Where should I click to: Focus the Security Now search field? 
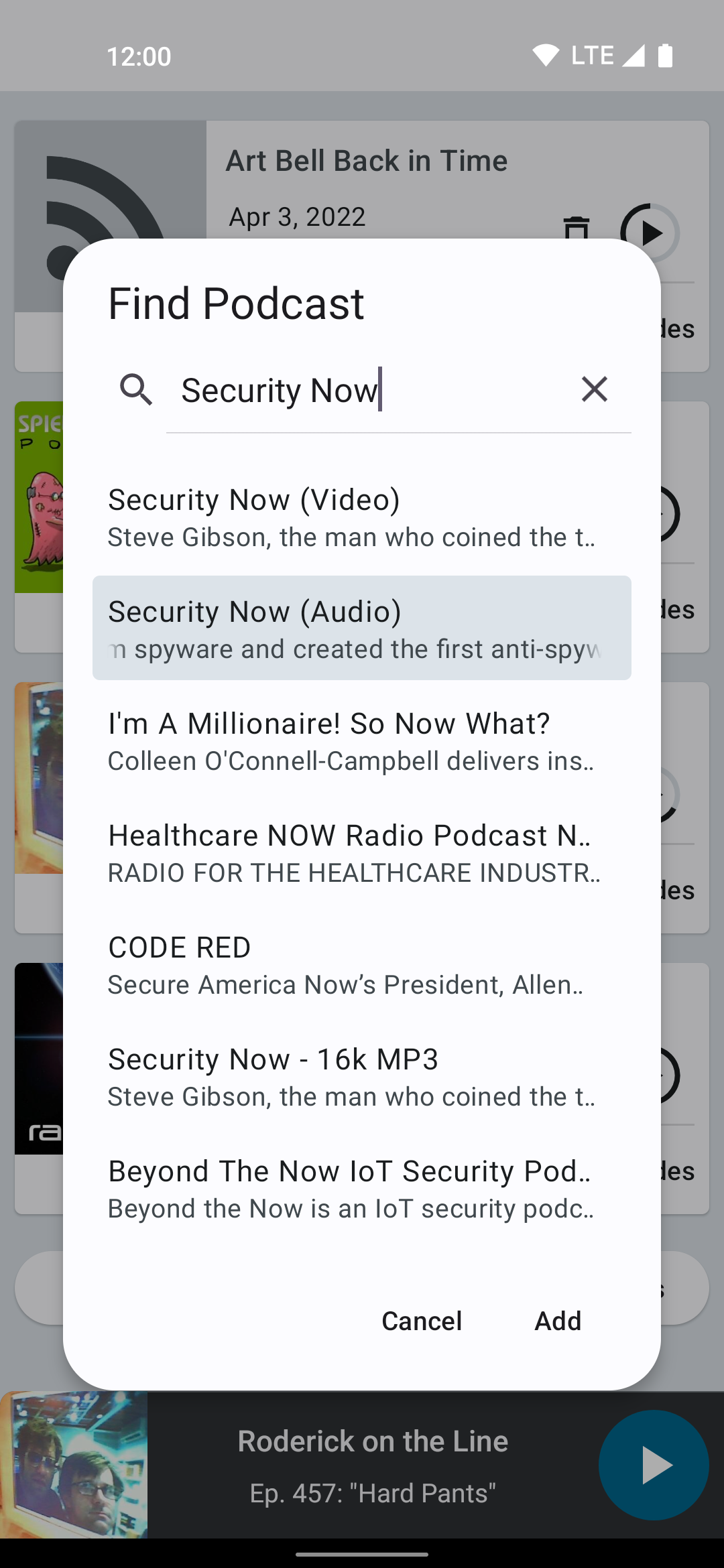pyautogui.click(x=369, y=391)
